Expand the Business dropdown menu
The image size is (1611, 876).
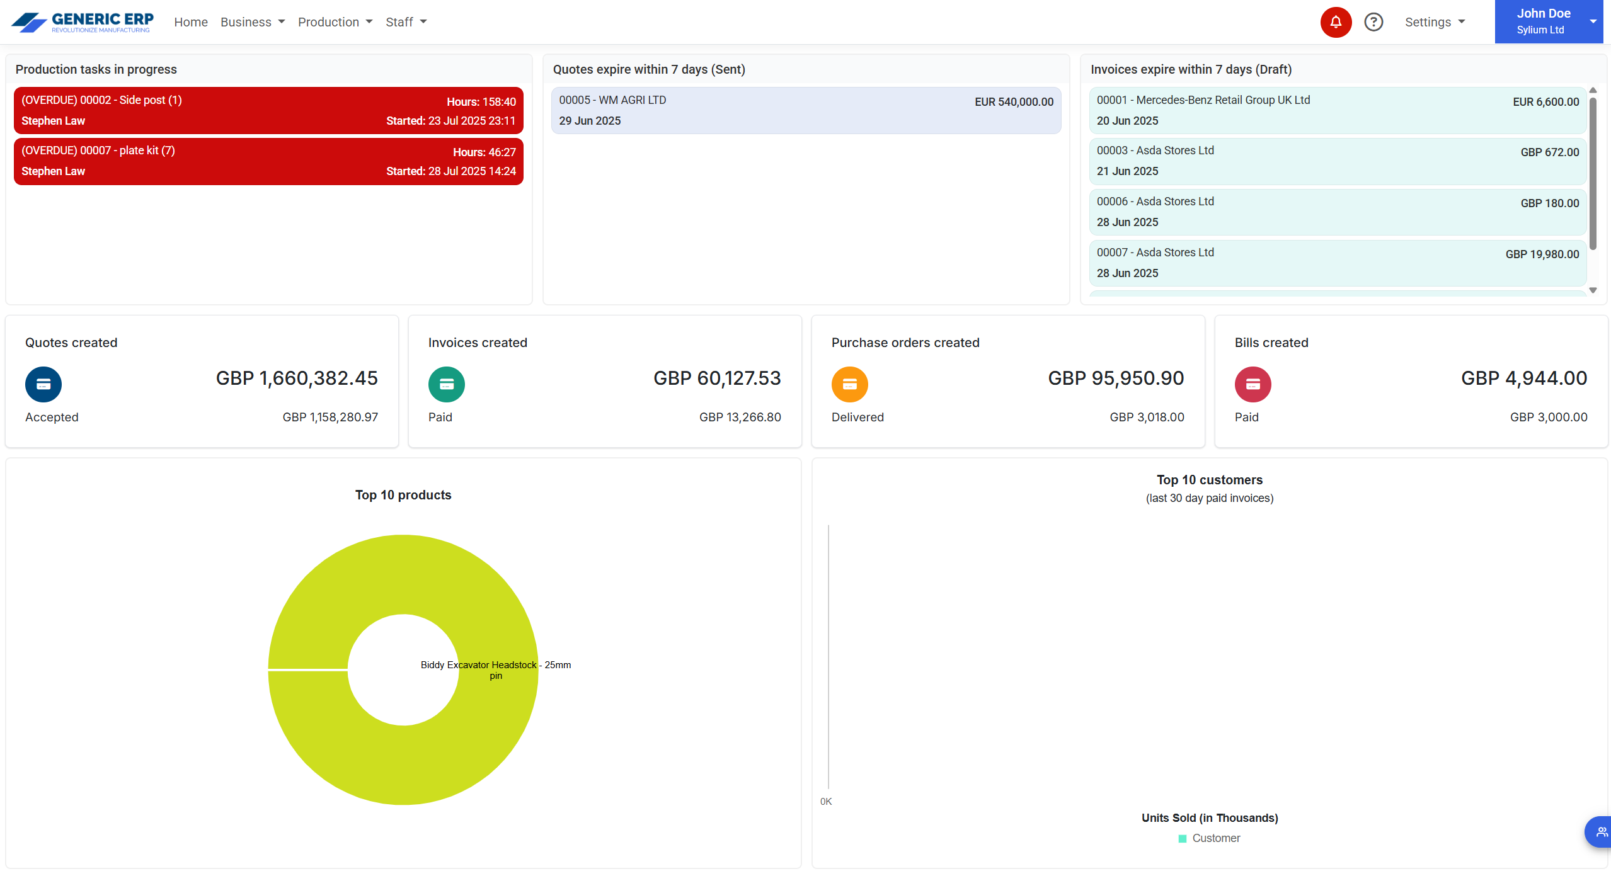point(253,23)
